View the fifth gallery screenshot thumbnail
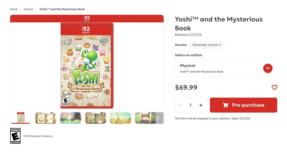The height and width of the screenshot is (155, 287). pyautogui.click(x=121, y=118)
